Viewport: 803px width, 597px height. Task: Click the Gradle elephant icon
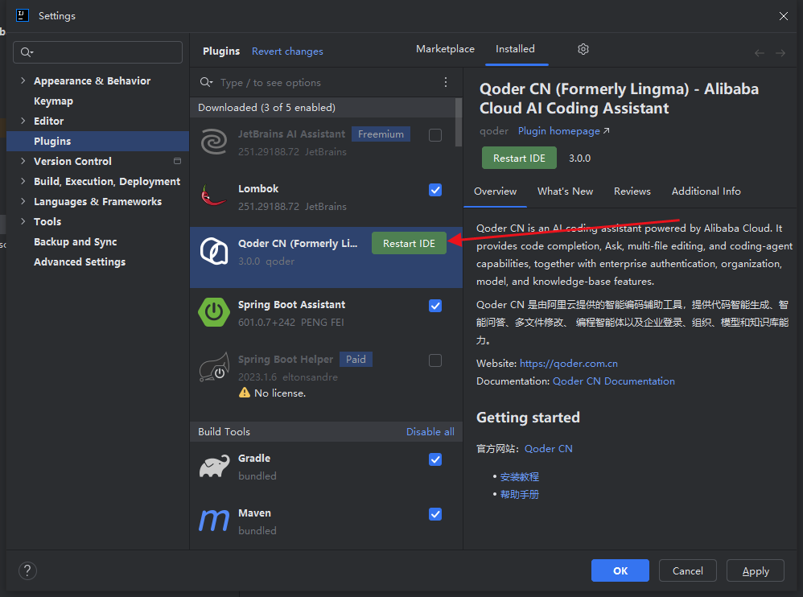click(x=214, y=466)
